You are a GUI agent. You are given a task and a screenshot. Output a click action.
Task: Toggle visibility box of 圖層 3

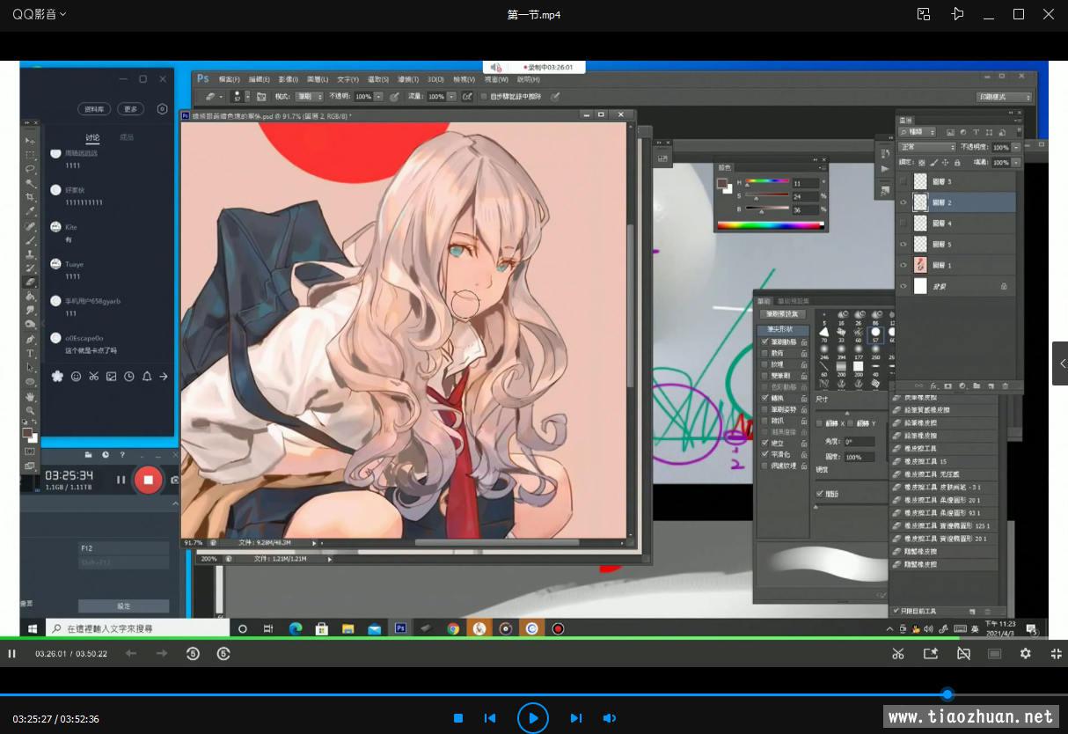pos(903,181)
